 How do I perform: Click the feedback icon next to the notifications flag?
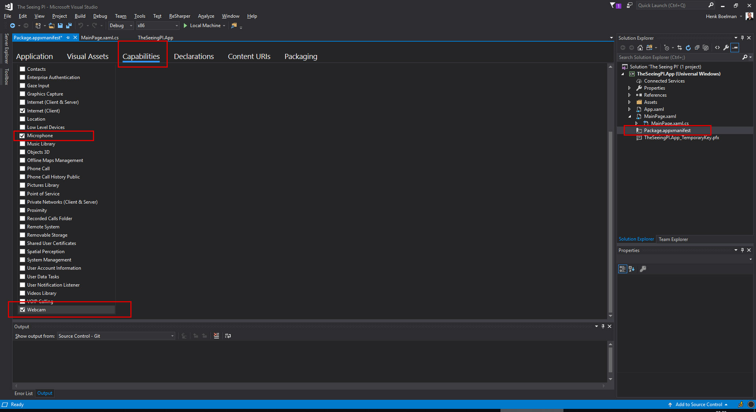click(630, 6)
